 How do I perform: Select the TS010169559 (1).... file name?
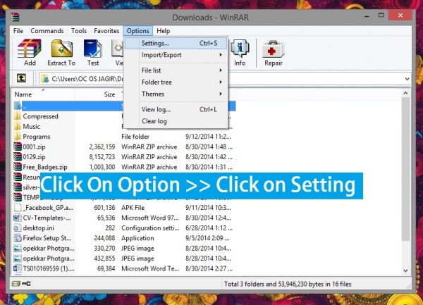(x=49, y=268)
